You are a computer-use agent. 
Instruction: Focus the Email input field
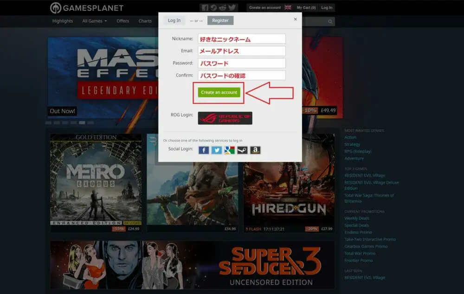241,51
